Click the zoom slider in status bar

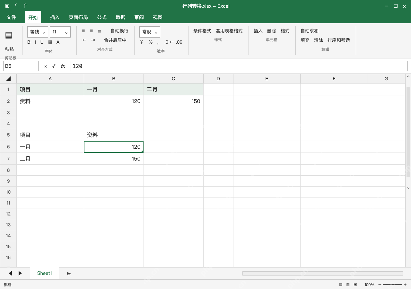392,285
